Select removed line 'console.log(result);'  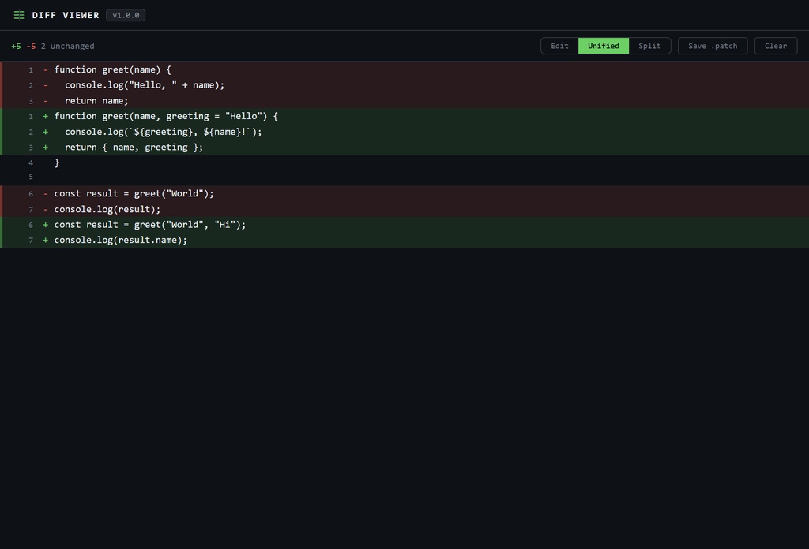[404, 209]
